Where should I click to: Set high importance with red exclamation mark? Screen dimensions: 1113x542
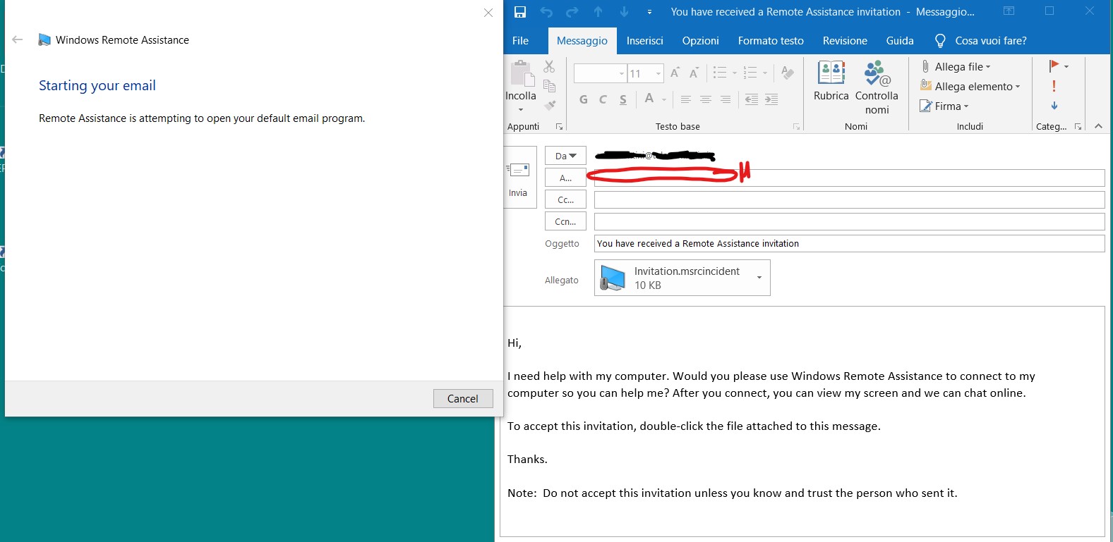coord(1054,86)
